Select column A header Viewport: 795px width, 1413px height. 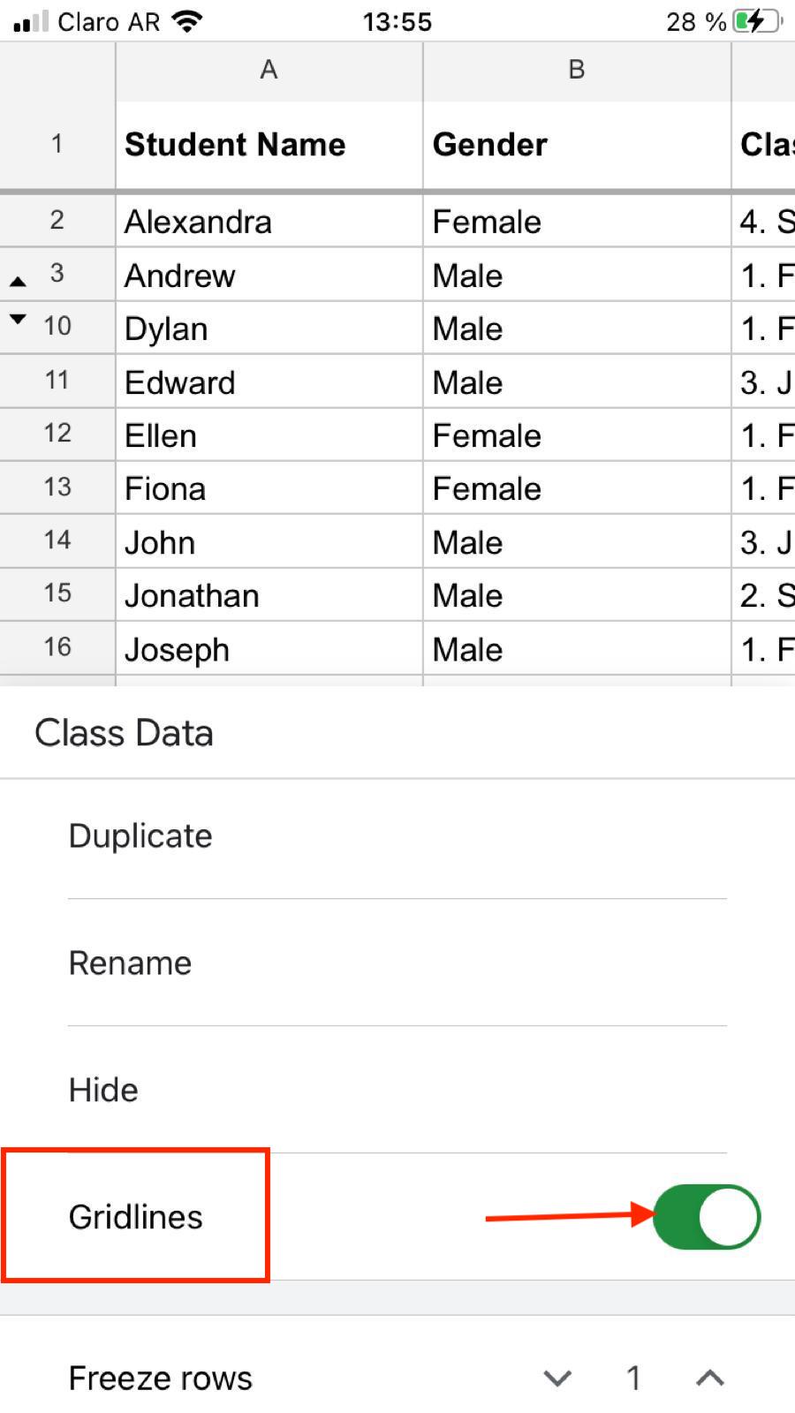[x=268, y=69]
